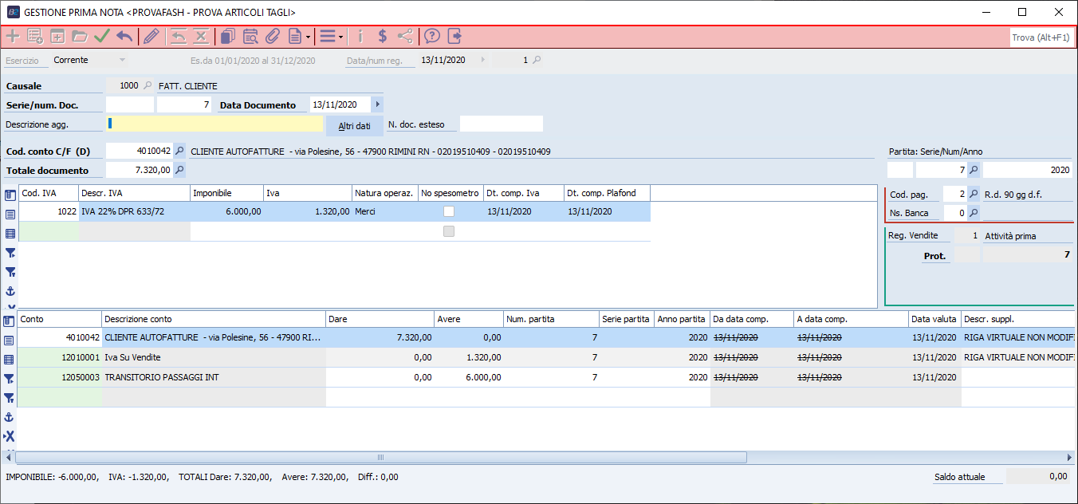Click the paperclip attachments icon
The image size is (1078, 504).
(273, 36)
